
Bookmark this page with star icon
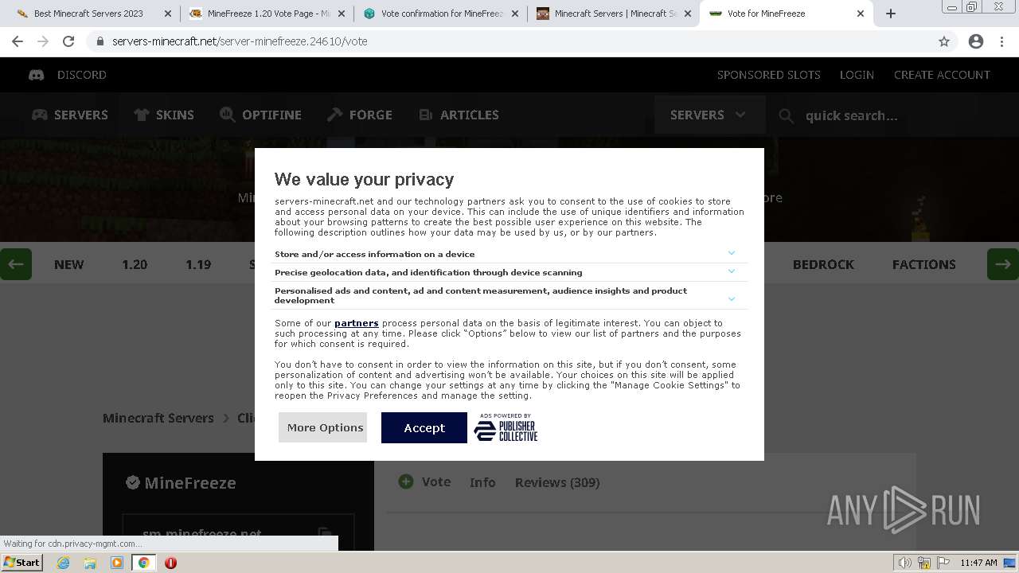[x=944, y=41]
